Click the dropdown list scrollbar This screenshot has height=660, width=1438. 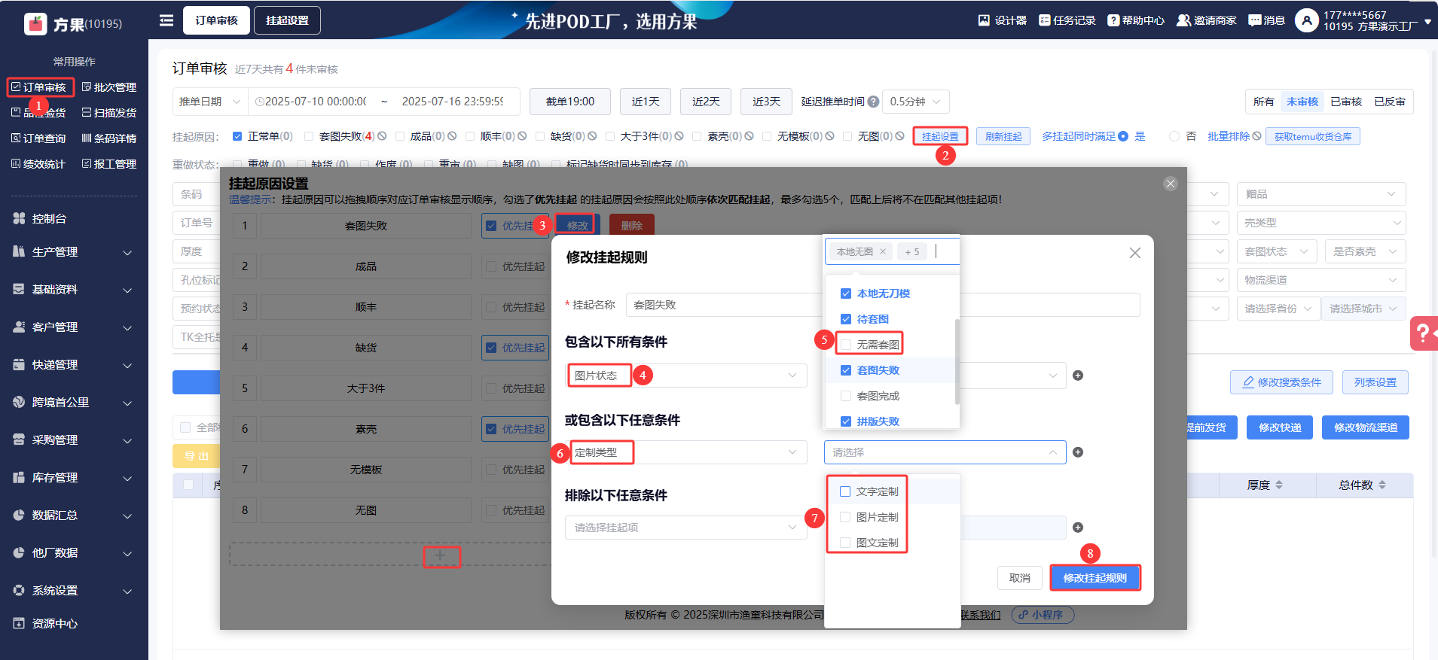pos(957,361)
